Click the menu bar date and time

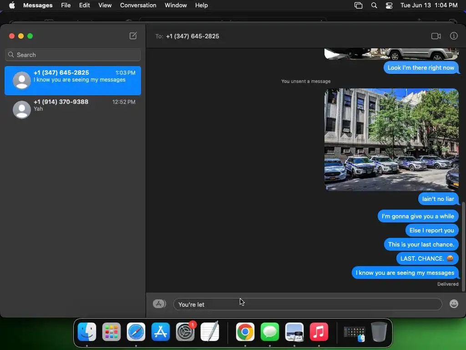tap(429, 5)
